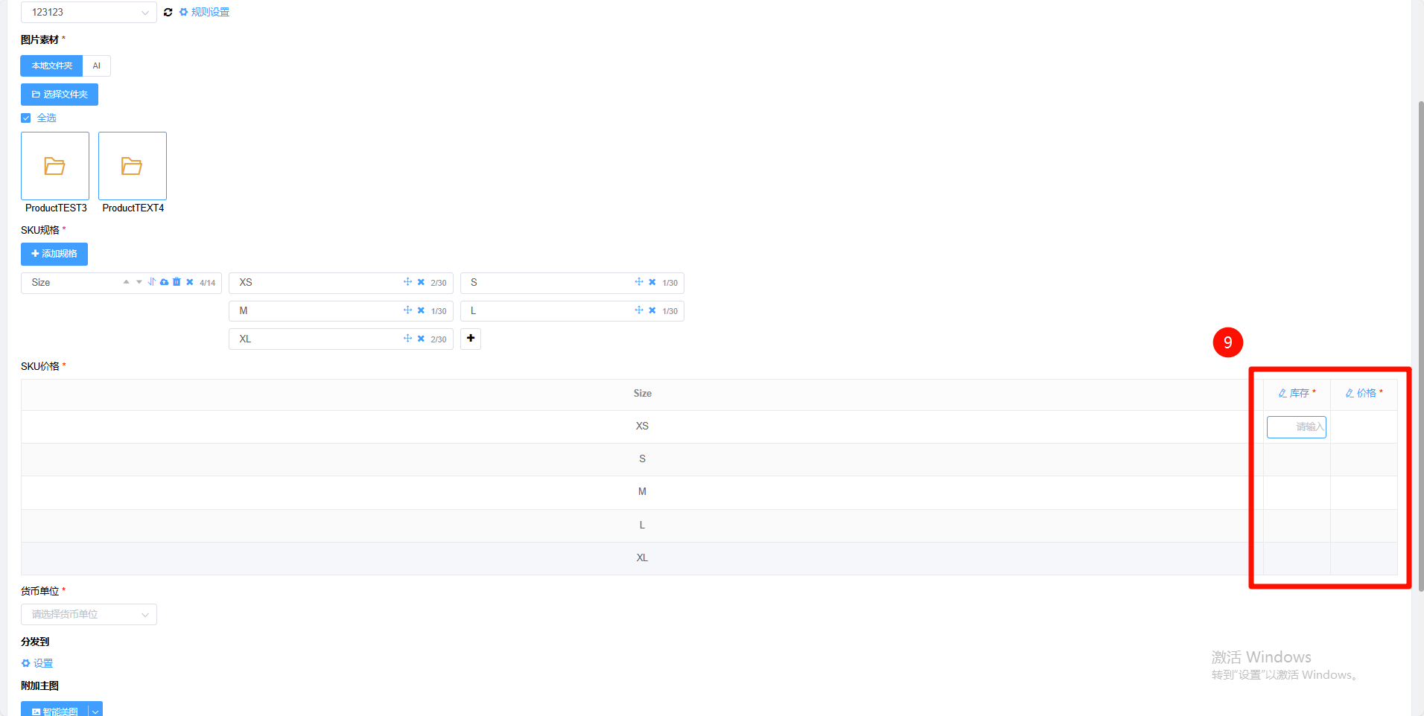The width and height of the screenshot is (1424, 716).
Task: Click the trash icon in Size spec row
Action: pyautogui.click(x=177, y=281)
